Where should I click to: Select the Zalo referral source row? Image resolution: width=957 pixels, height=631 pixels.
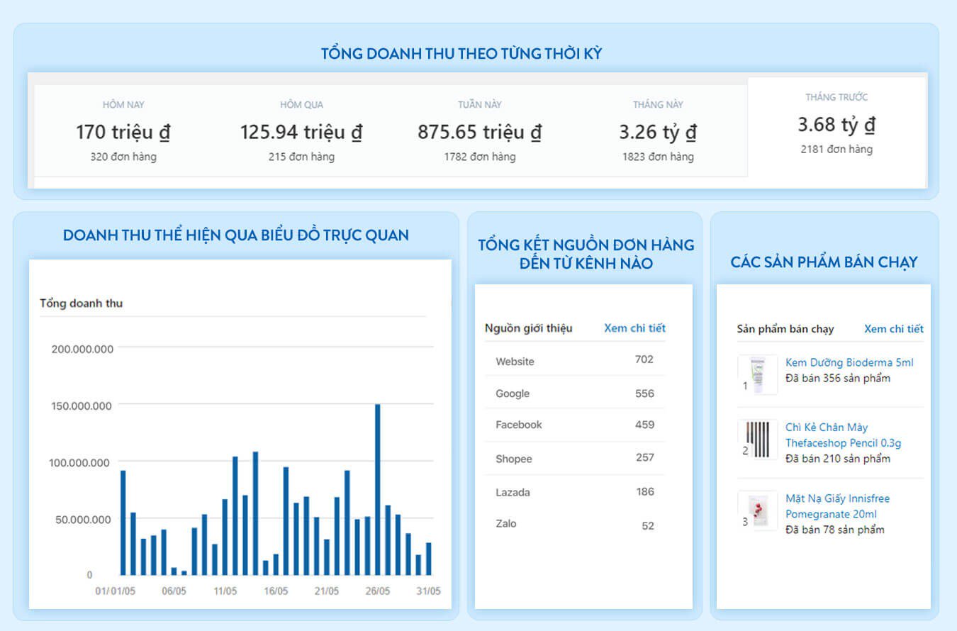coord(574,525)
